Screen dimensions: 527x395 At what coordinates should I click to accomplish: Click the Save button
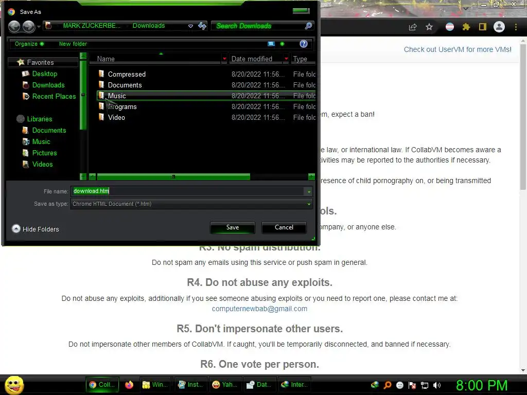tap(233, 227)
